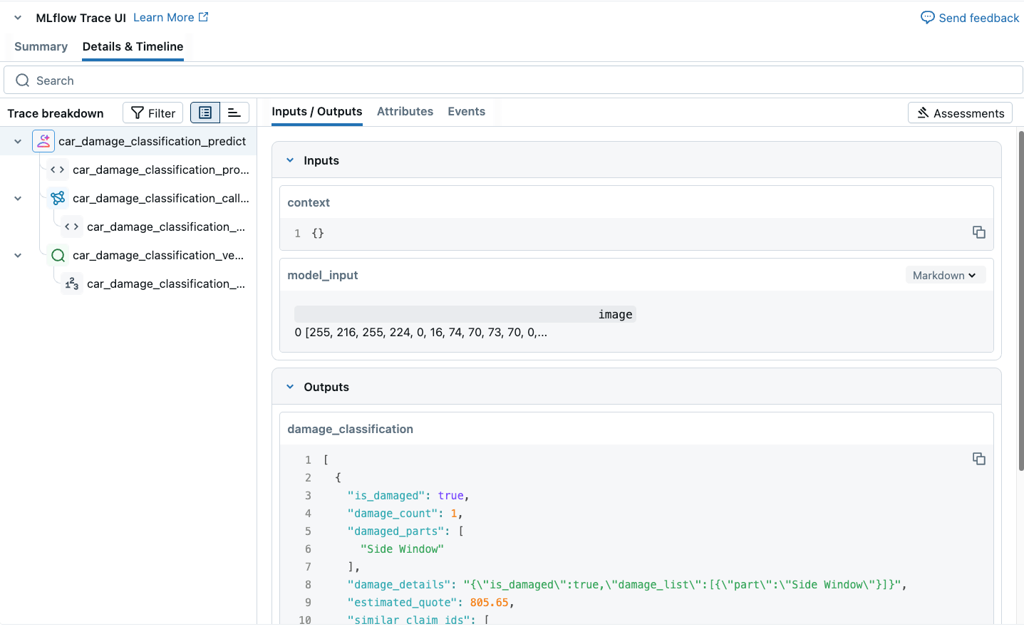
Task: Click the code brackets icon for car_damage_classification_pro...
Action: 58,170
